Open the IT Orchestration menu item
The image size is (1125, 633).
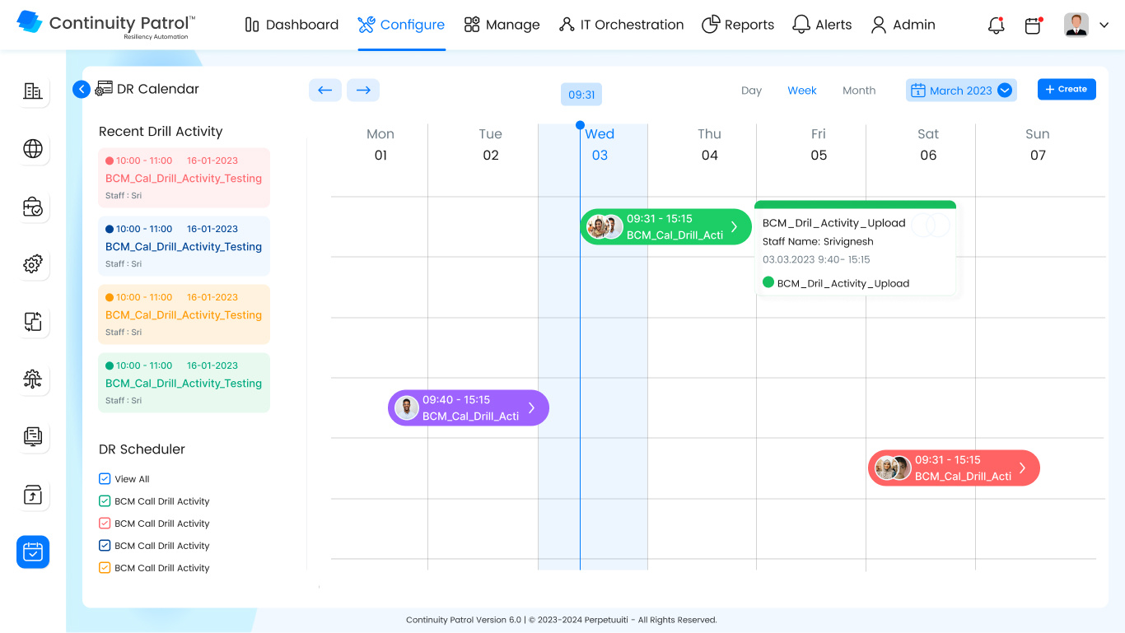coord(621,25)
